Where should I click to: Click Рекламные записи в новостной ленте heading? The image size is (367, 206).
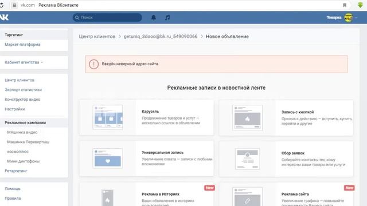(x=216, y=88)
